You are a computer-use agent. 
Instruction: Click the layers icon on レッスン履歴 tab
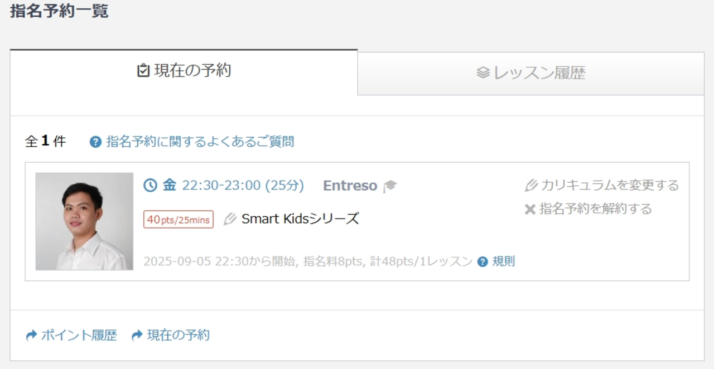[483, 73]
